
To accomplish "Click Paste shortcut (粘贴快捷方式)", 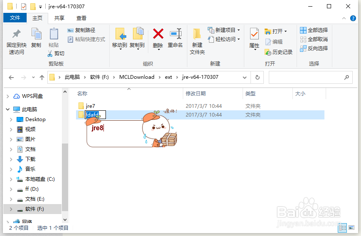I will pos(86,39).
